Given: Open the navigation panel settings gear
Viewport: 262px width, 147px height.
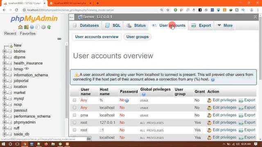Looking at the screenshot, I should (43, 27).
